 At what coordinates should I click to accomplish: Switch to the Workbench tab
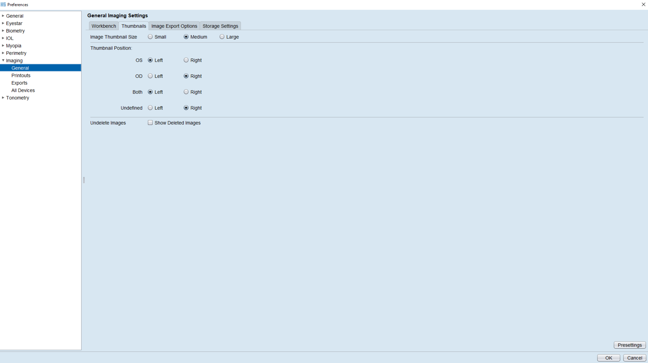[104, 26]
